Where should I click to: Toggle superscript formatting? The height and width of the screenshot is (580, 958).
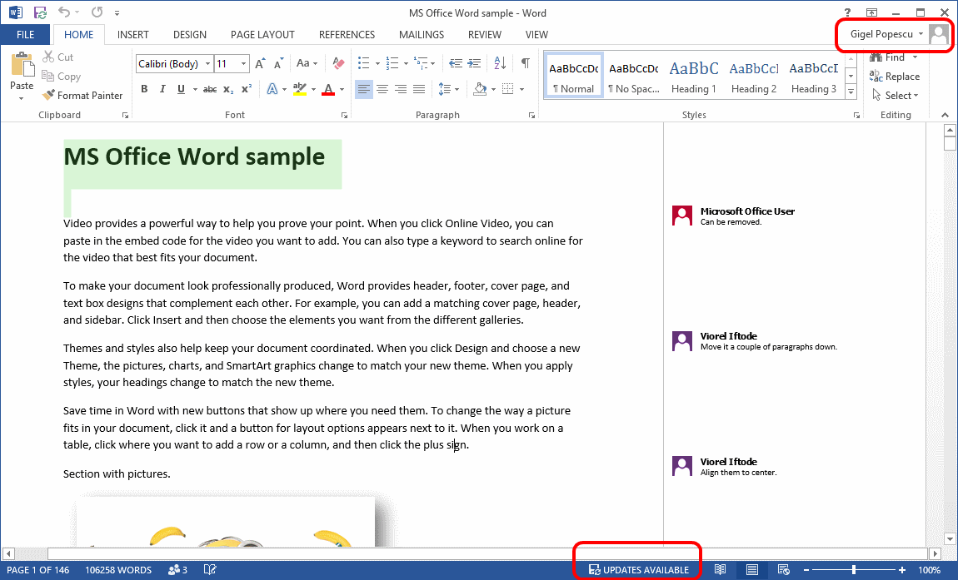point(247,89)
